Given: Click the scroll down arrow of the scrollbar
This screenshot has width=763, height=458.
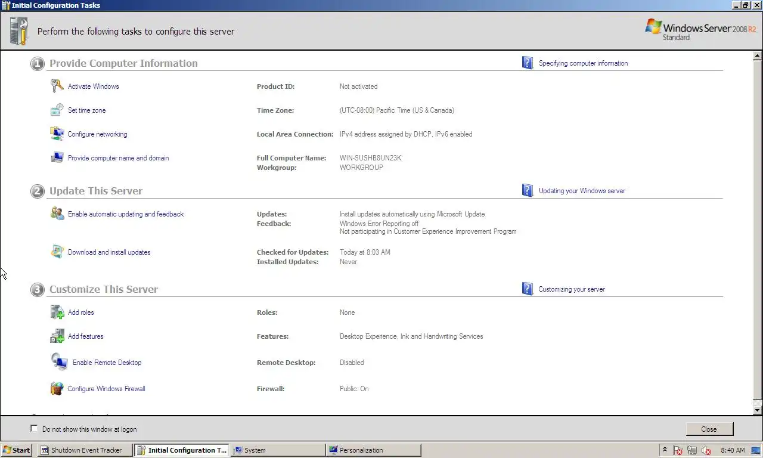Looking at the screenshot, I should point(758,410).
